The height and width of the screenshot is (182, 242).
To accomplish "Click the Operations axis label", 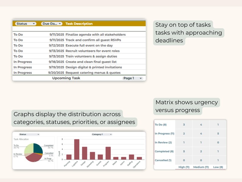I will tap(137, 164).
